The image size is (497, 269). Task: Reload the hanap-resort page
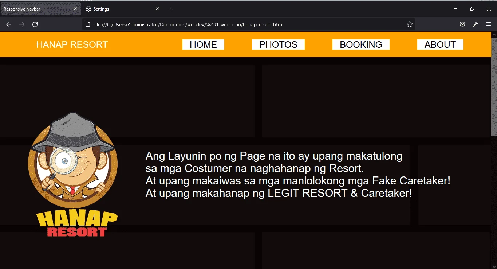click(35, 24)
